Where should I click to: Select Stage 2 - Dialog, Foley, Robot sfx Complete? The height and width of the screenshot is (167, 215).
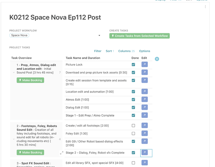[x=95, y=153]
